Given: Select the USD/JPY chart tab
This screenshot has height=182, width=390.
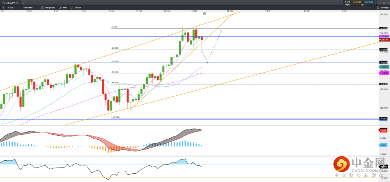Looking at the screenshot, I should [x=8, y=3].
